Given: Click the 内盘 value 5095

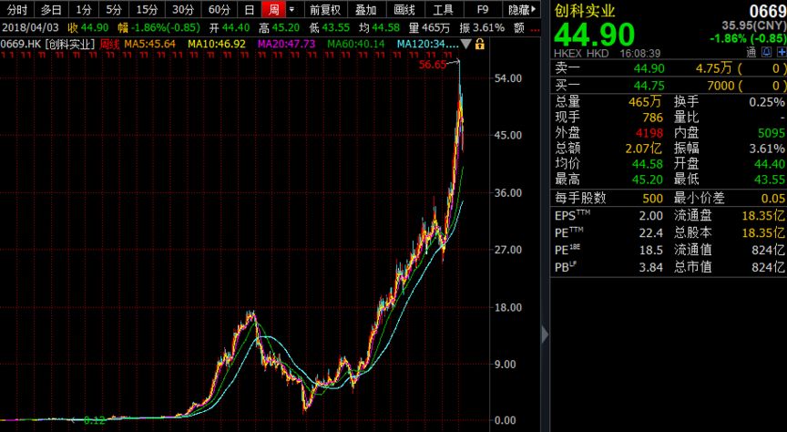Looking at the screenshot, I should point(771,133).
